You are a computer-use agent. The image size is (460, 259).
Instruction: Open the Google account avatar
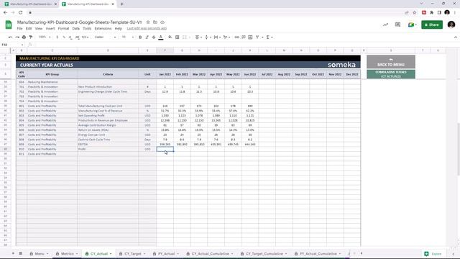[x=451, y=24]
